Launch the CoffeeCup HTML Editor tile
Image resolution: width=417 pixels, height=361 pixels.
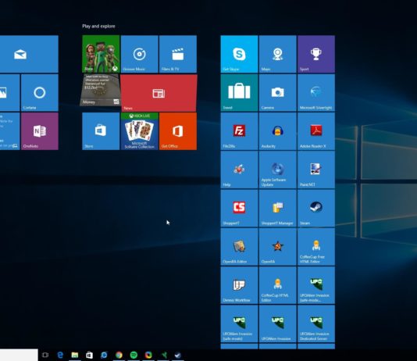click(278, 285)
